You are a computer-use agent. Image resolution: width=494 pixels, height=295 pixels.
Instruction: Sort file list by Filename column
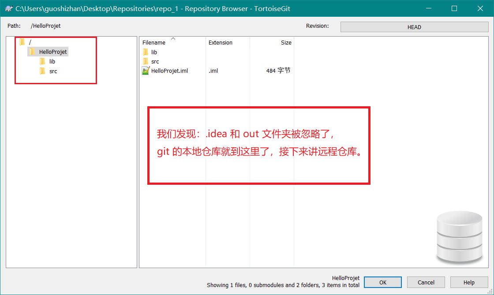point(154,43)
